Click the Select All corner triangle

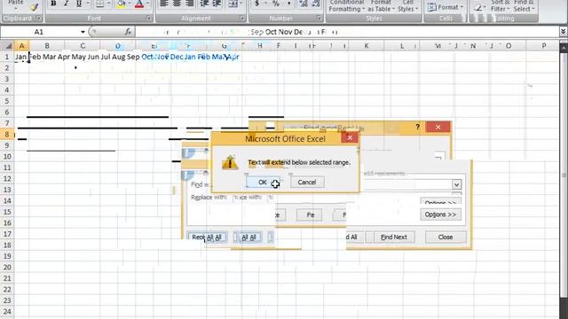click(x=8, y=46)
